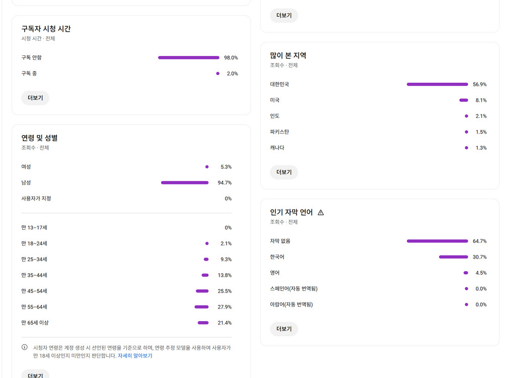
Task: Click the 구독 안함 purple bar
Action: pyautogui.click(x=188, y=57)
